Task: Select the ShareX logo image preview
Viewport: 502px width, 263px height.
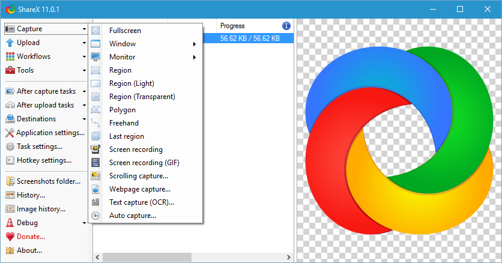Action: click(399, 140)
